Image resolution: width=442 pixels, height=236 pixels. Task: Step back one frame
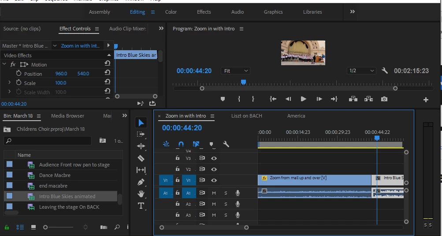288,99
